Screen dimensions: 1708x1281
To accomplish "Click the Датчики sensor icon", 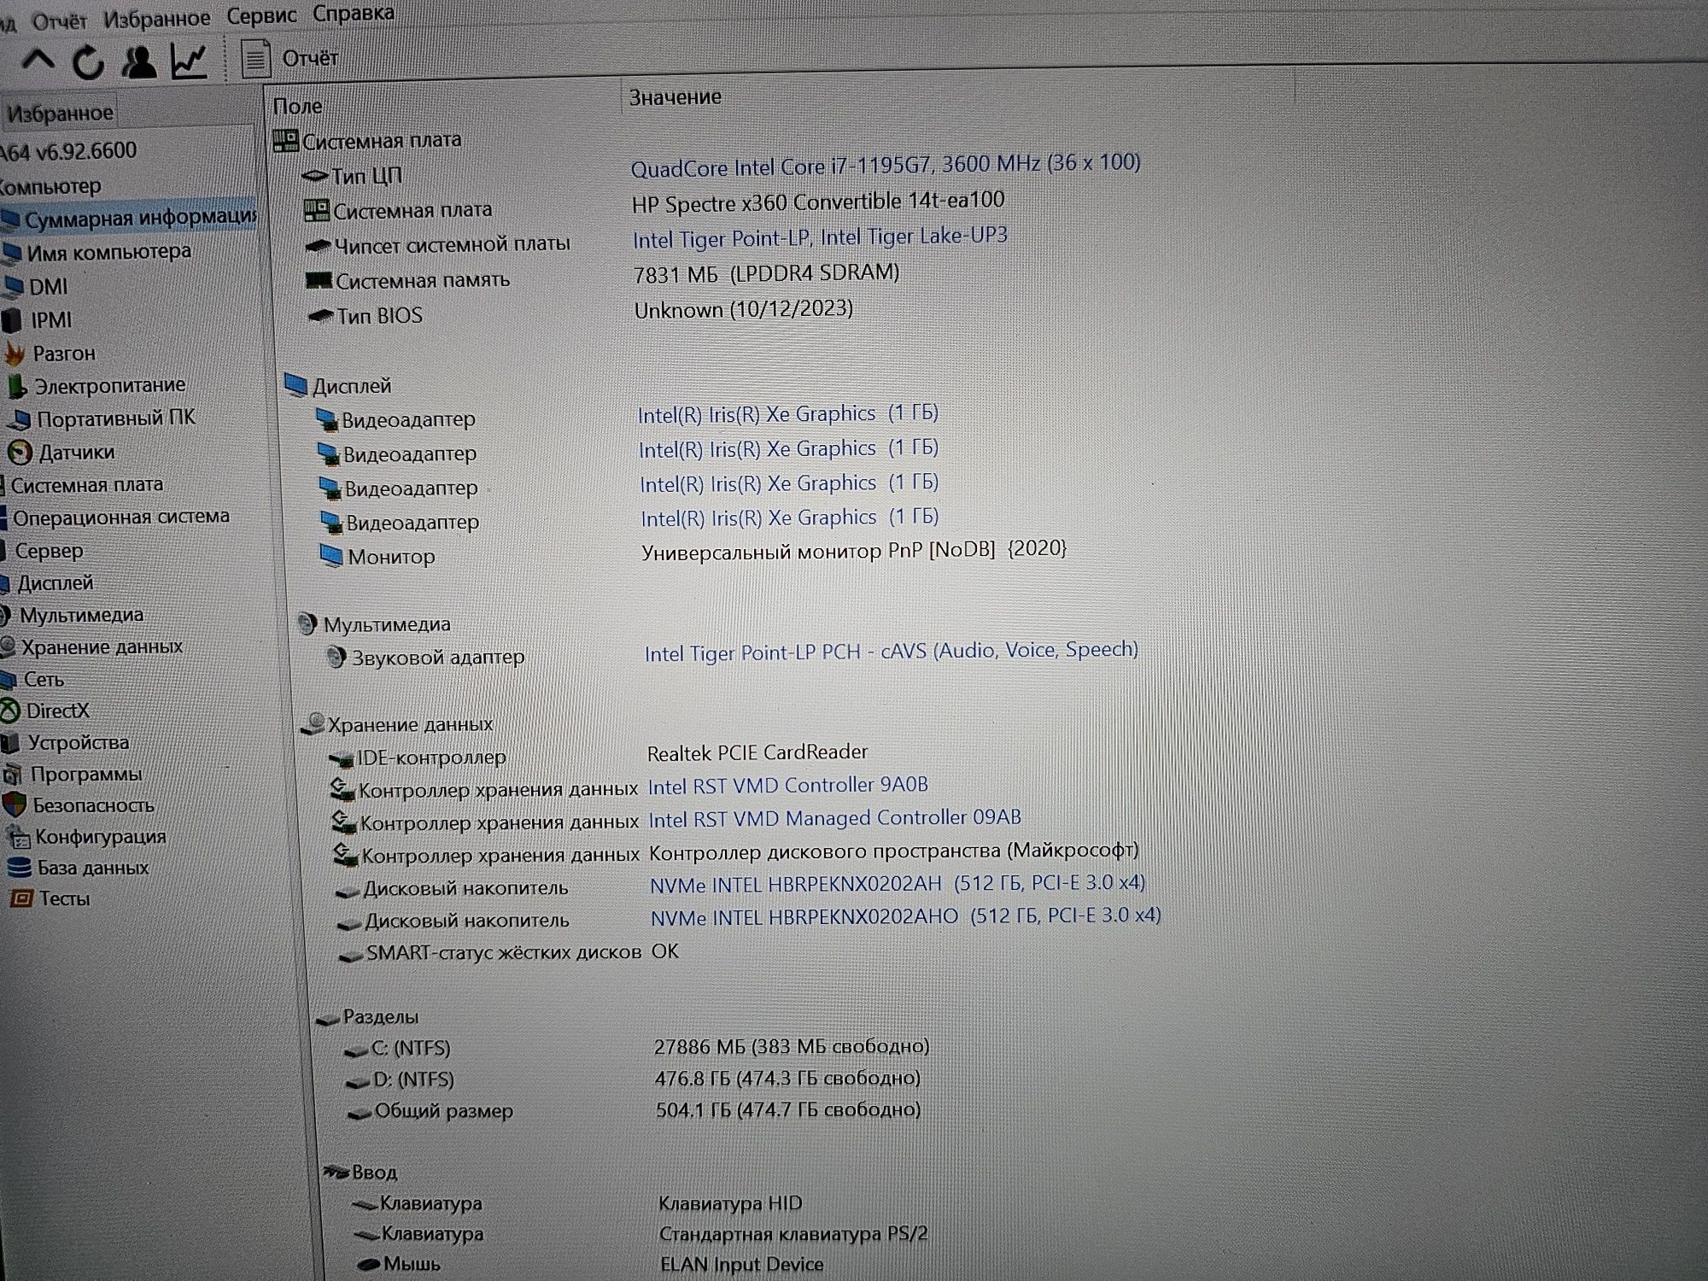I will [20, 452].
